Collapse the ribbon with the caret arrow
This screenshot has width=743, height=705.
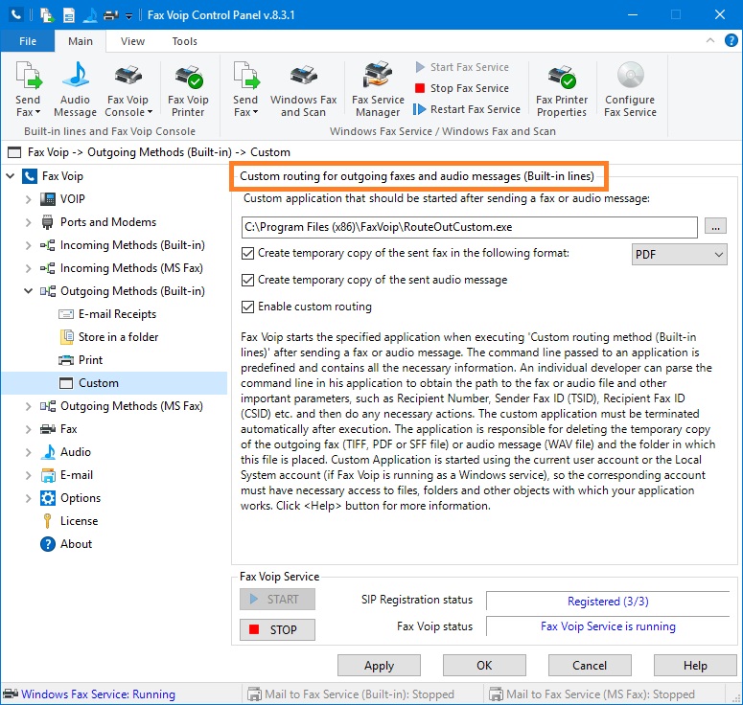pos(709,41)
